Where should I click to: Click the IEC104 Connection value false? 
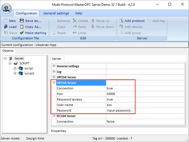click(x=145, y=122)
